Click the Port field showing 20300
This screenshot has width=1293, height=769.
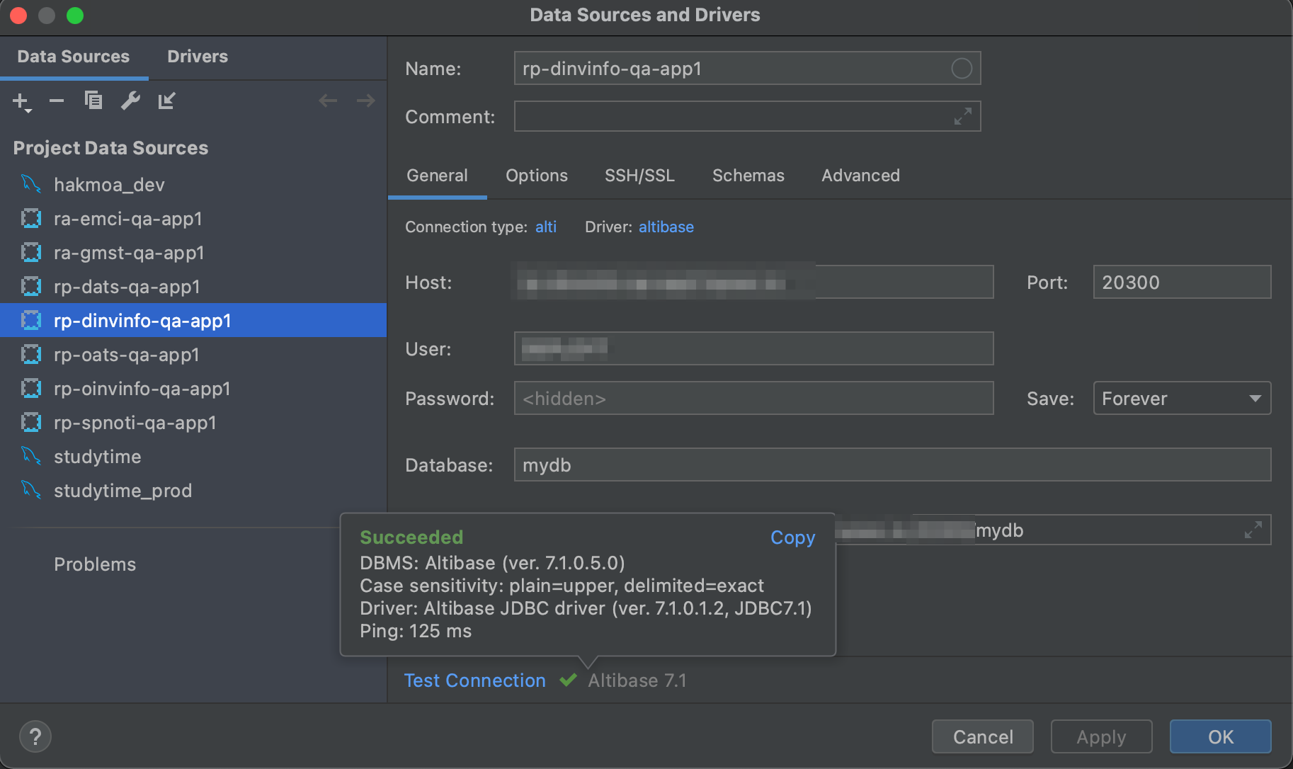(x=1182, y=283)
